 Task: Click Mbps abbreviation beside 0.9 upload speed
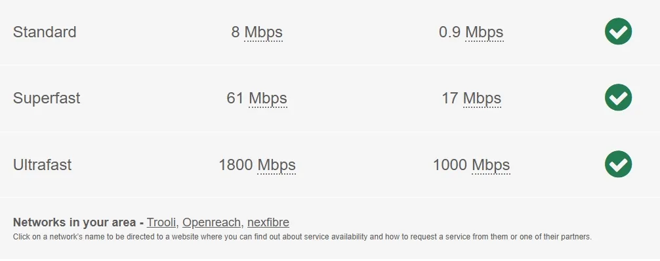point(484,32)
